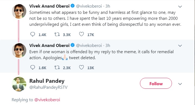
Task: Expand options chevron on apology tweet
Action: [x=180, y=46]
